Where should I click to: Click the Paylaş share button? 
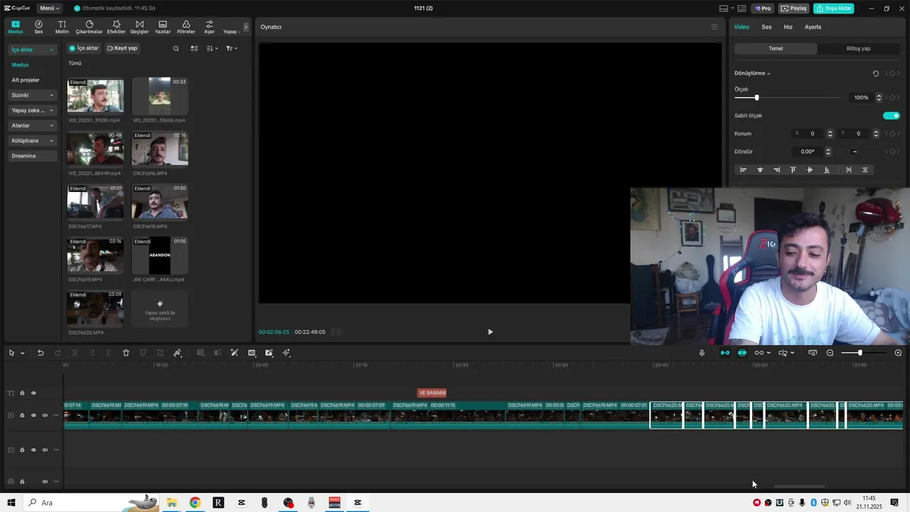pos(793,8)
